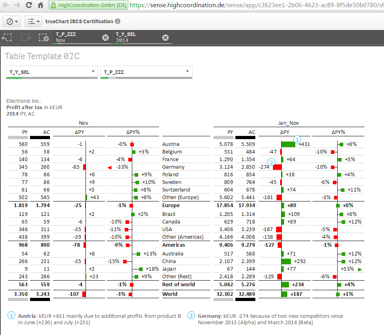This screenshot has width=384, height=335.
Task: Select the Australia row label
Action: [173, 253]
